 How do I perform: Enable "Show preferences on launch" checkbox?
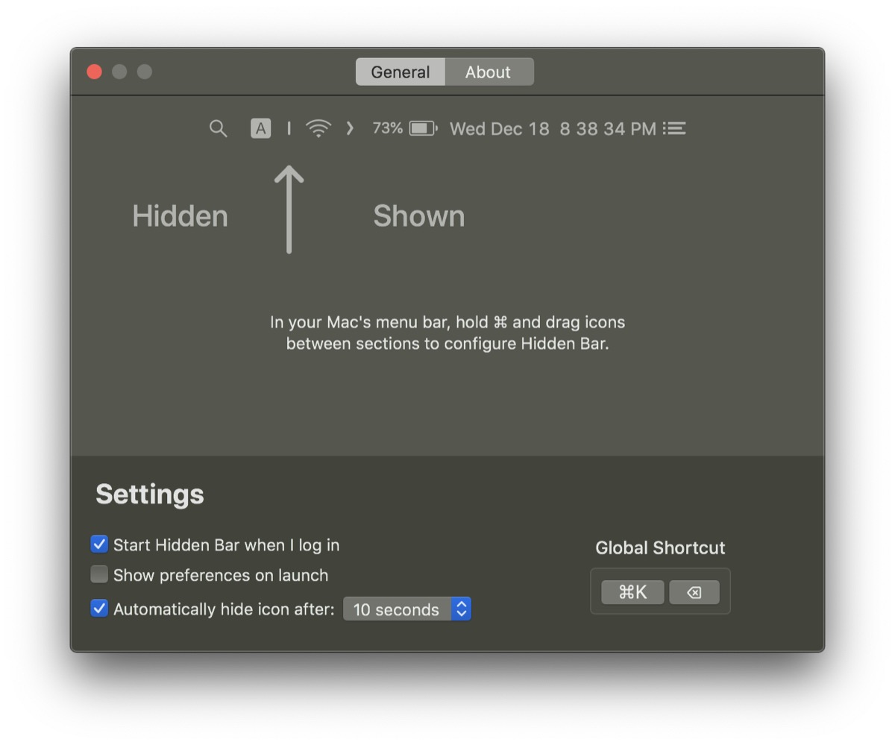coord(99,574)
